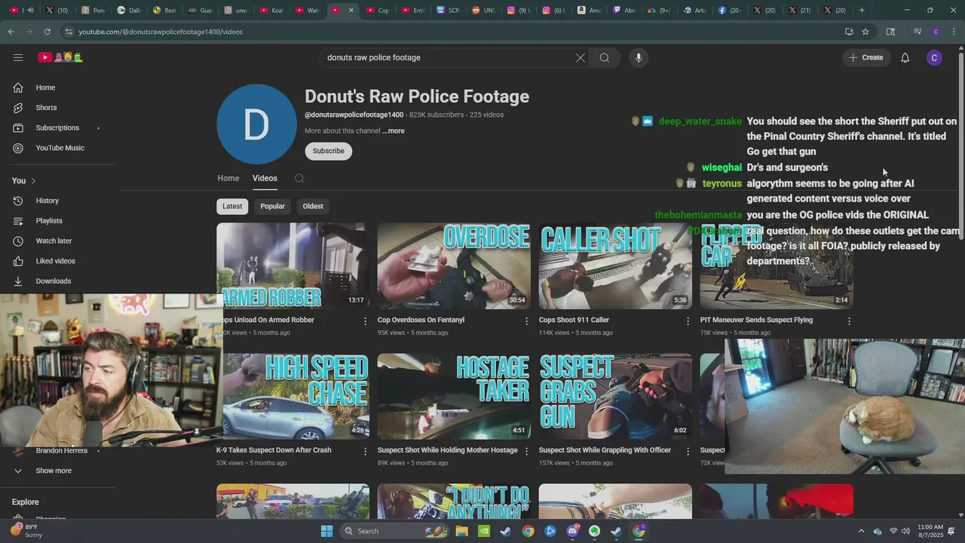Open the Overdose video thumbnail

pyautogui.click(x=454, y=265)
